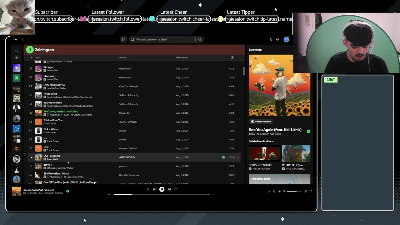The image size is (400, 225).
Task: Open 'To Pimp A Butterfly' on These Walls row
Action: point(129,95)
